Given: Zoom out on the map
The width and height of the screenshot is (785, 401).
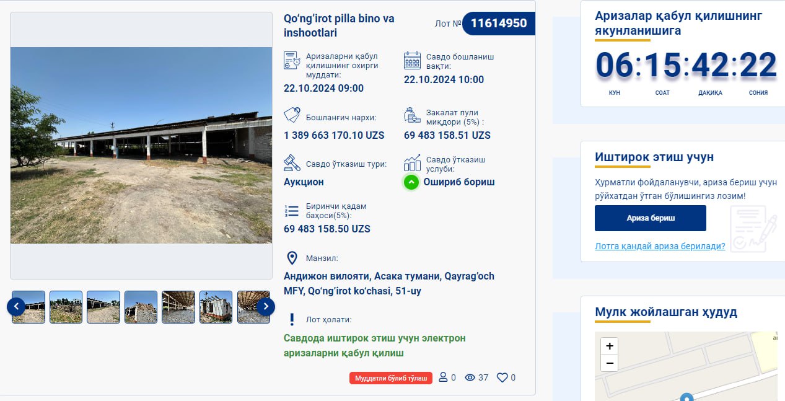Looking at the screenshot, I should [610, 363].
